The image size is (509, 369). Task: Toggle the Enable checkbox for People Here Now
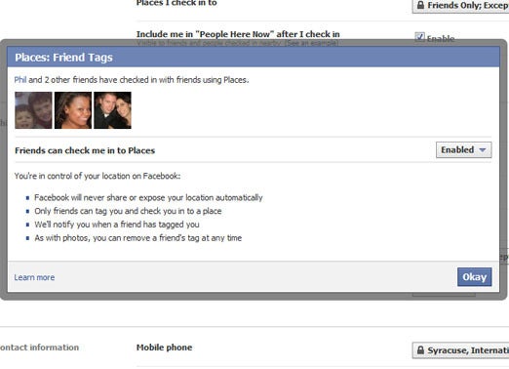419,37
